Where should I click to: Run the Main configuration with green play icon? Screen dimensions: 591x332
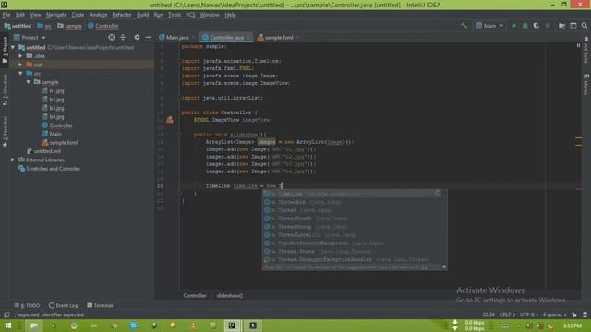click(513, 26)
